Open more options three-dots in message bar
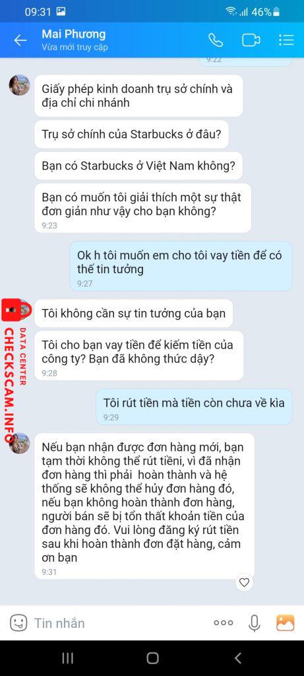 coord(224,623)
